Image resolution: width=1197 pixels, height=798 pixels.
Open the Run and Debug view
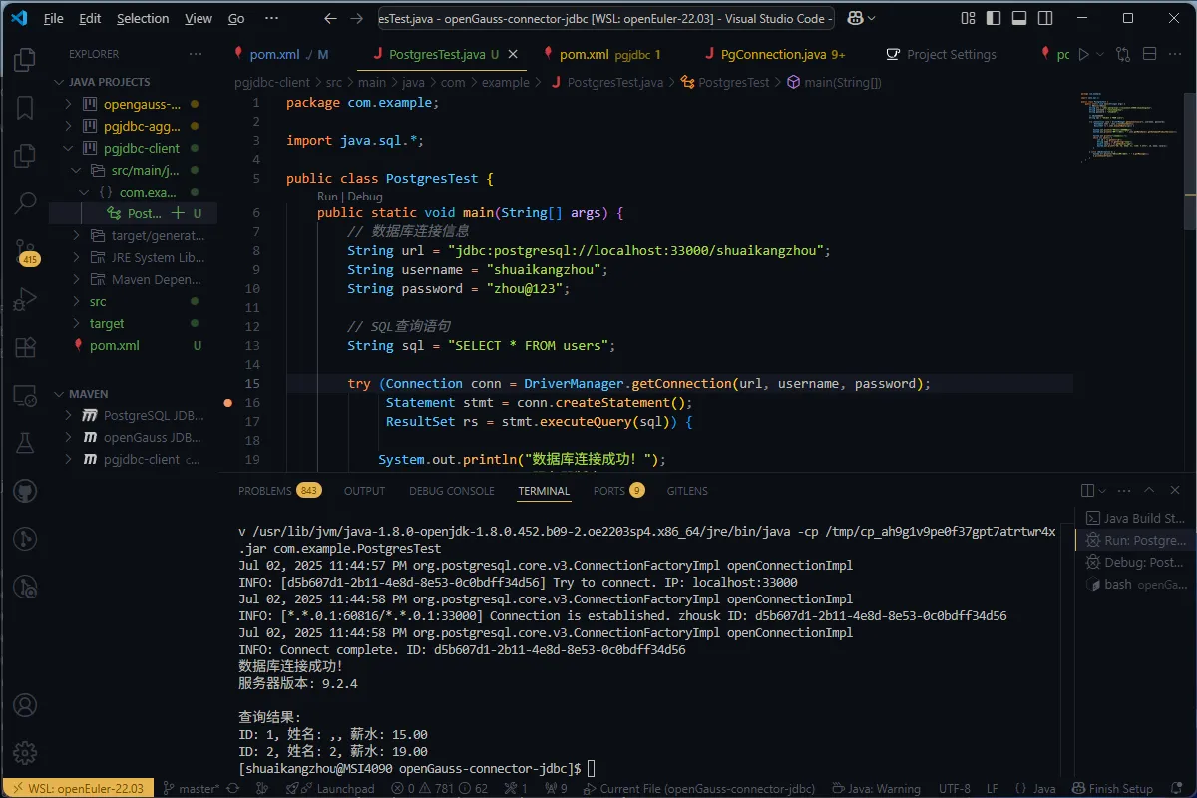(x=24, y=299)
